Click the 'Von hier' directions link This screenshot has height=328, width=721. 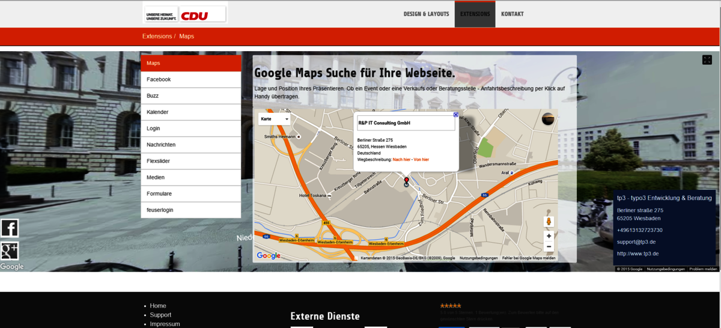tap(422, 159)
